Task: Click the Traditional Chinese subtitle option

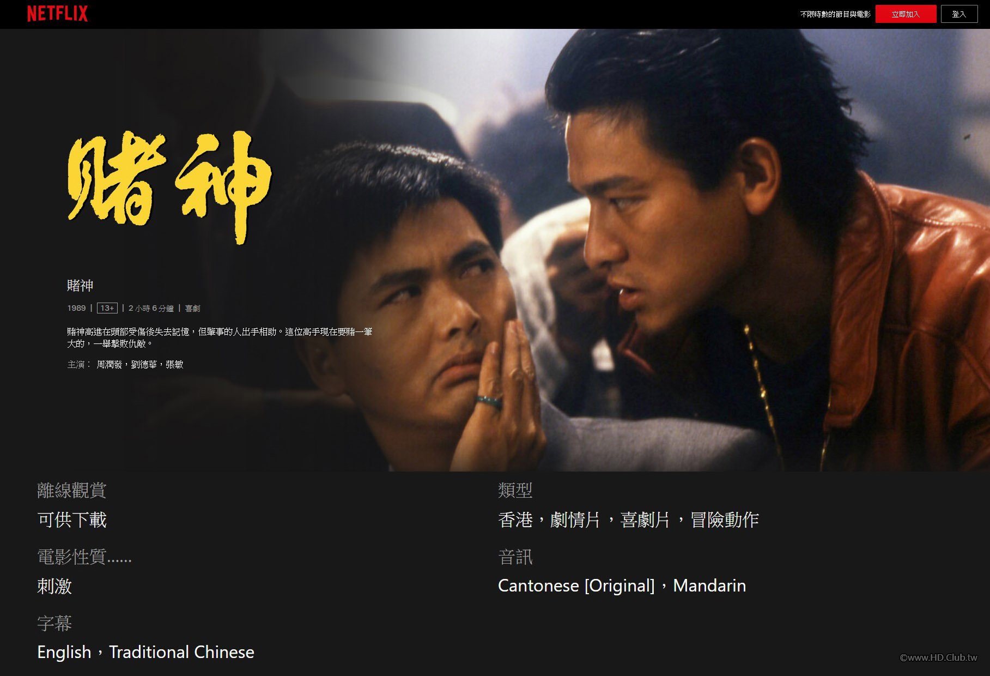Action: point(181,652)
